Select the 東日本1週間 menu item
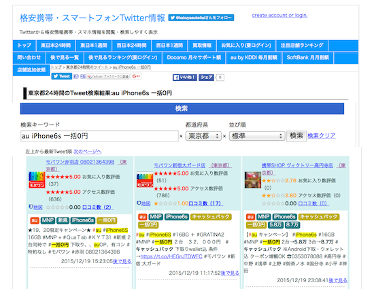The image size is (374, 289). tap(94, 46)
